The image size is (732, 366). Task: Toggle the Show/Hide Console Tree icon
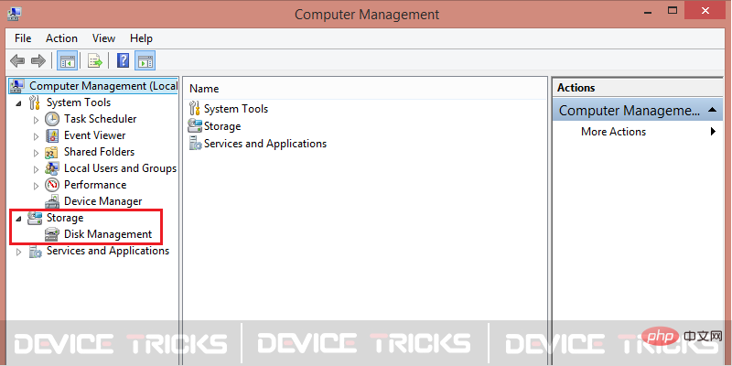point(67,60)
